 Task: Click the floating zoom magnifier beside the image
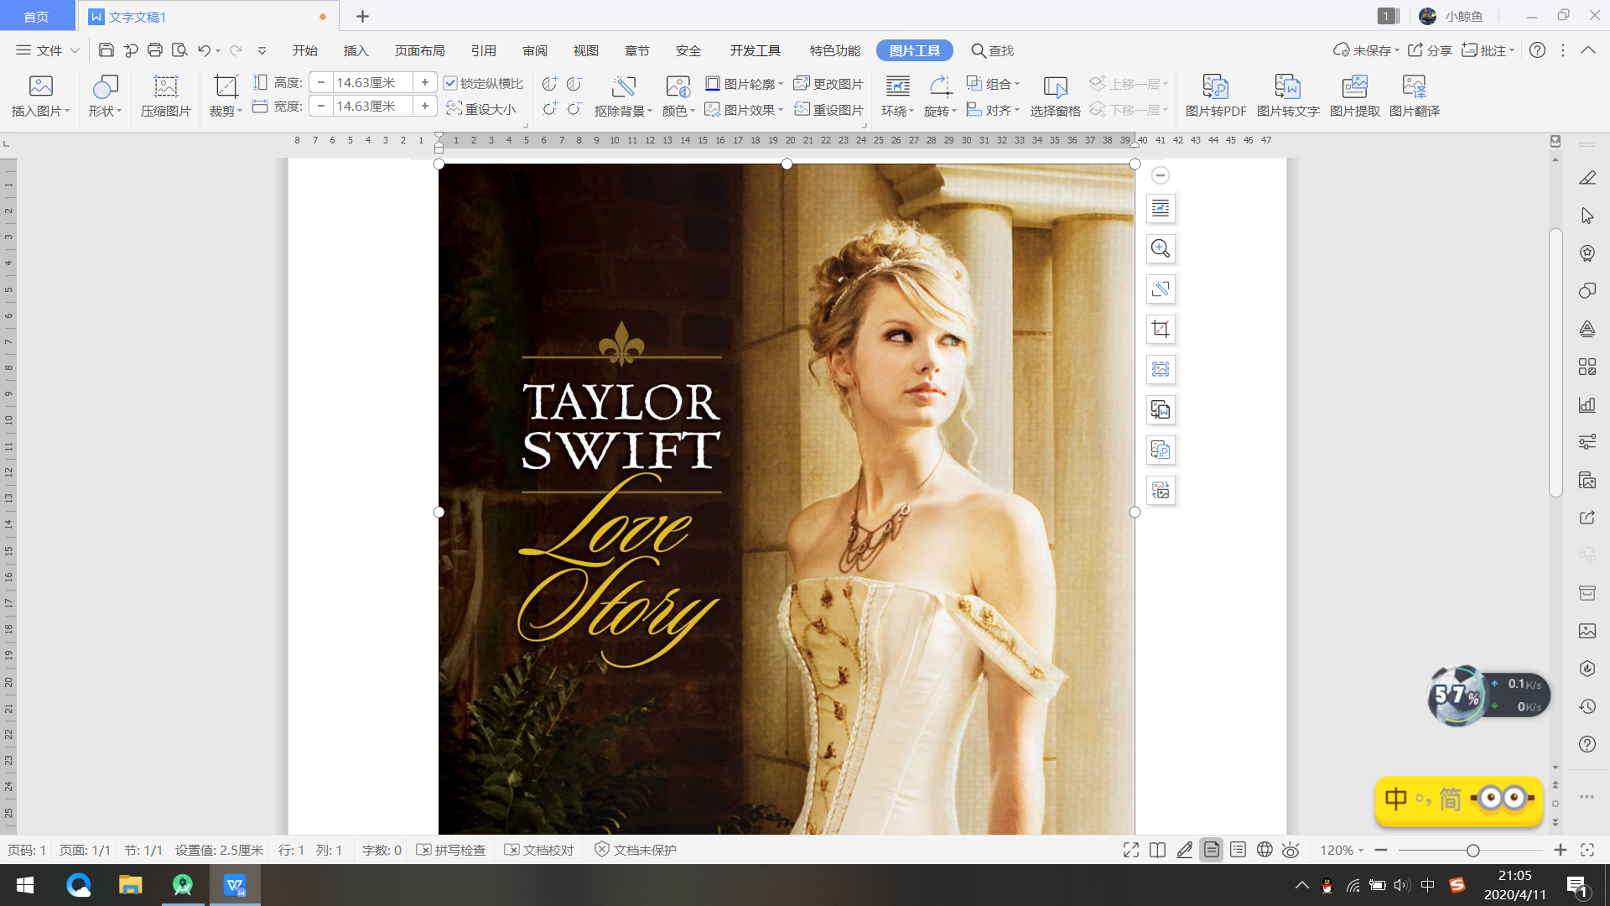pos(1161,248)
